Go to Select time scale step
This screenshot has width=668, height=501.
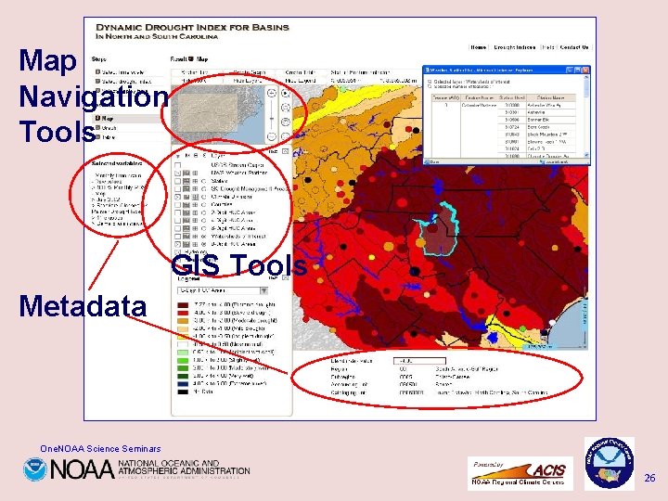coord(120,72)
